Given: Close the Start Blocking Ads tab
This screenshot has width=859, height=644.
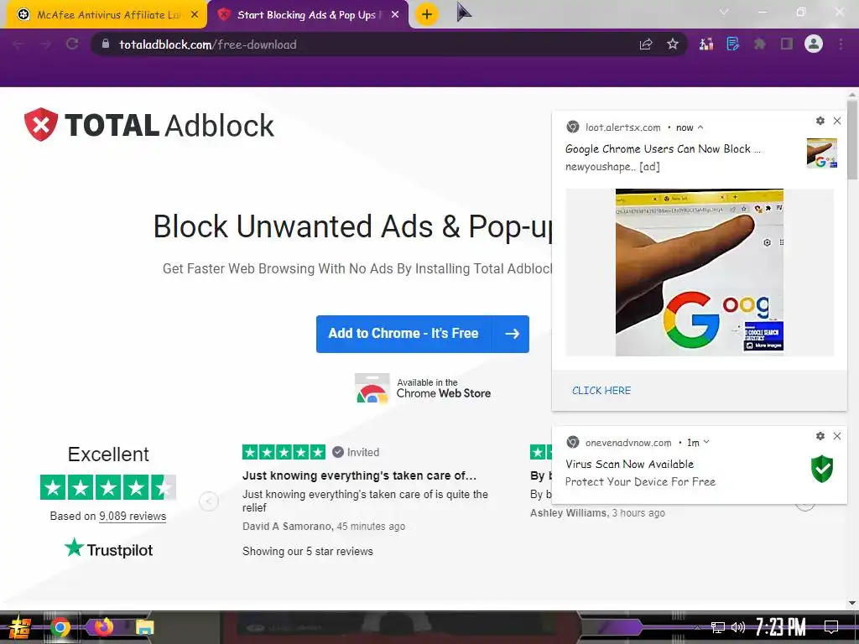Looking at the screenshot, I should [395, 15].
